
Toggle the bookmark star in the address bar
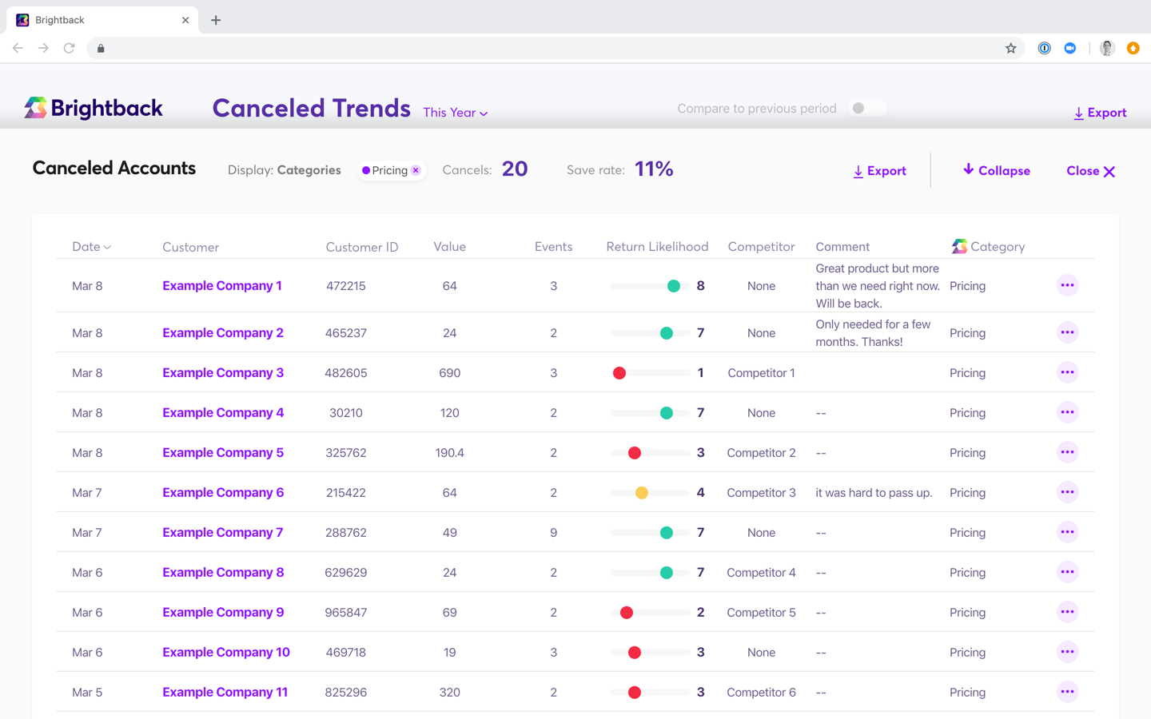pyautogui.click(x=1011, y=48)
